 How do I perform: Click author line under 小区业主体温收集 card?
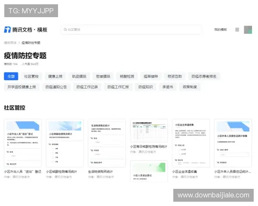pyautogui.click(x=185, y=177)
